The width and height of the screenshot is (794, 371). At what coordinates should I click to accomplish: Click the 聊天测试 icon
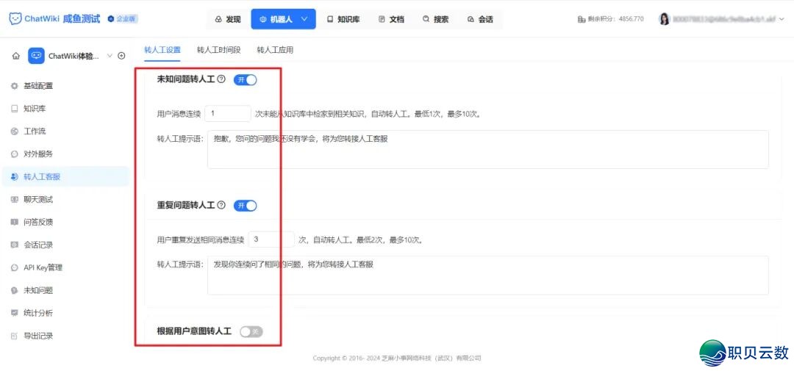[x=15, y=199]
